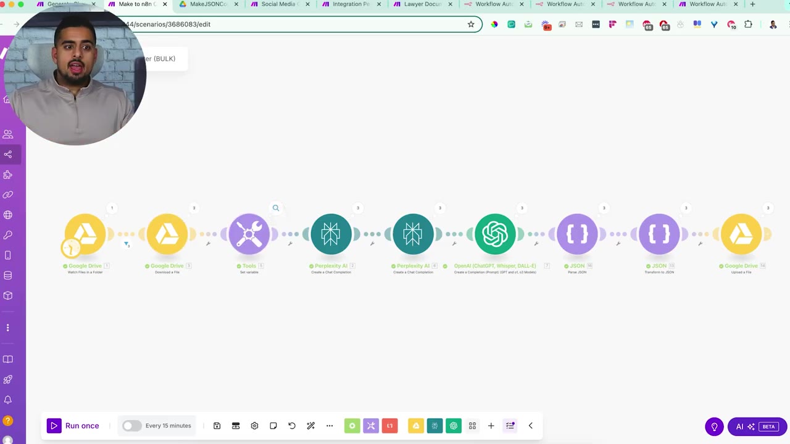The image size is (790, 444).
Task: Click the filter icon after Watch Files module
Action: [x=127, y=244]
